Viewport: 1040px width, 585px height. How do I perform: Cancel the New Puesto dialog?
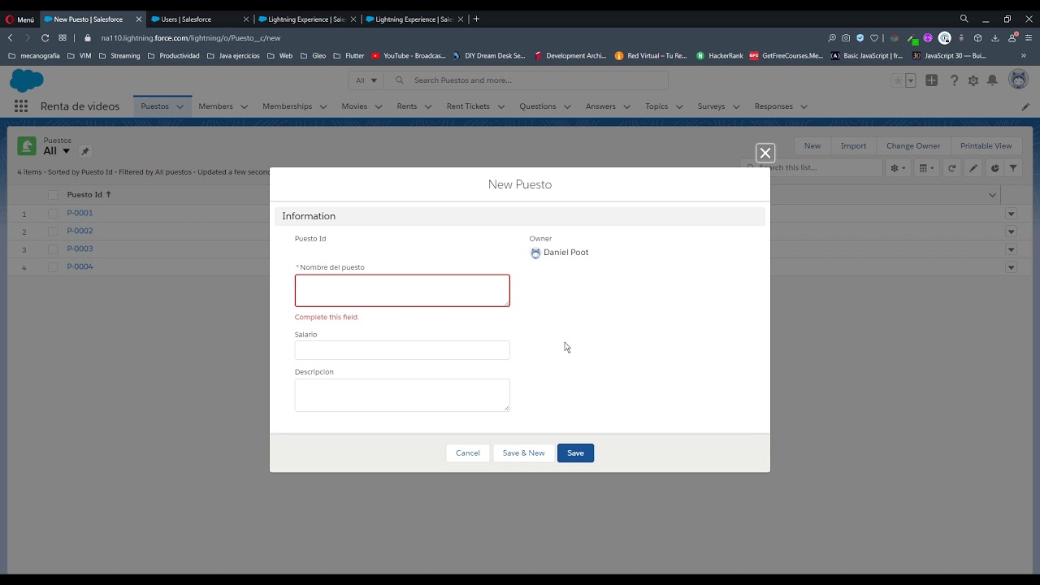(x=468, y=453)
